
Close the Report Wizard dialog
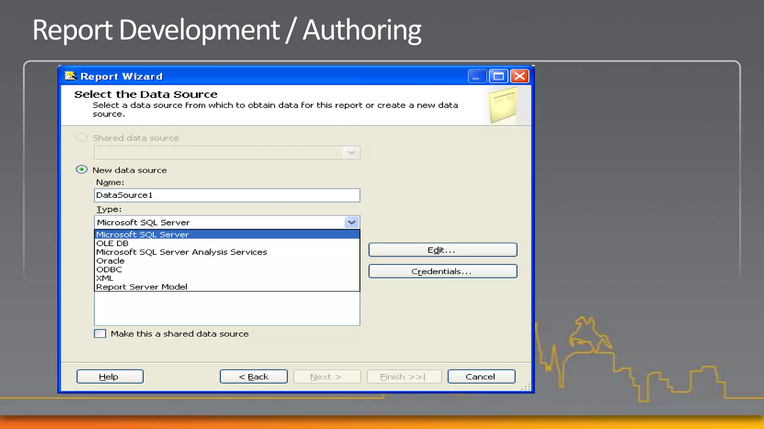pos(520,76)
